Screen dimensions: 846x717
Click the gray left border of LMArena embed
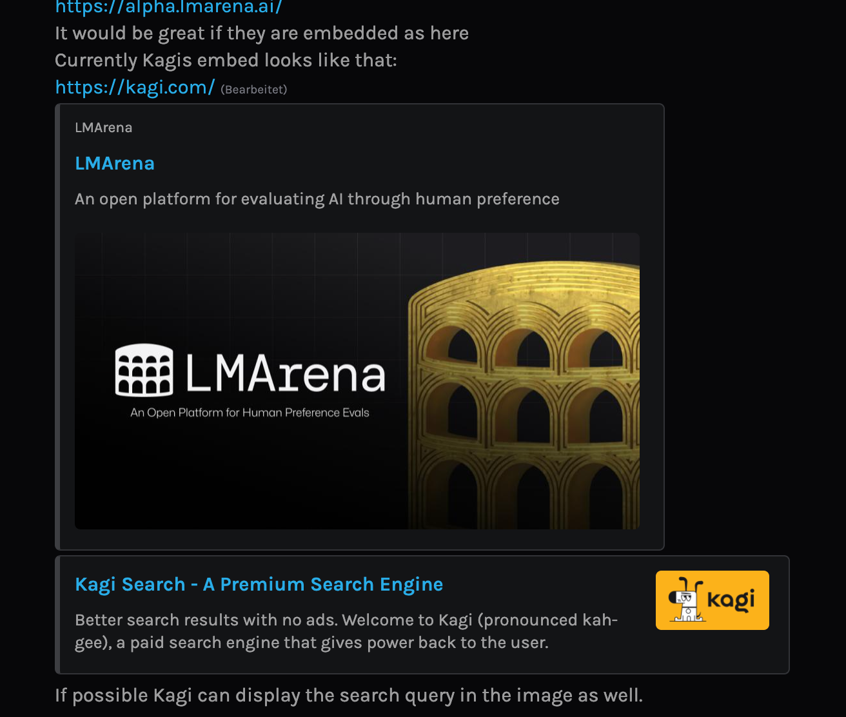click(x=57, y=327)
